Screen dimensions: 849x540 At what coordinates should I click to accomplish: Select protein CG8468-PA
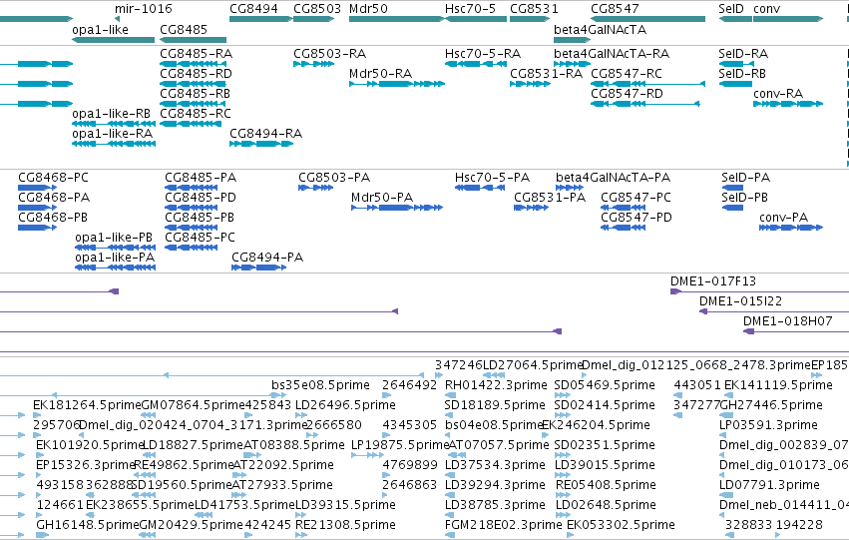(x=54, y=198)
